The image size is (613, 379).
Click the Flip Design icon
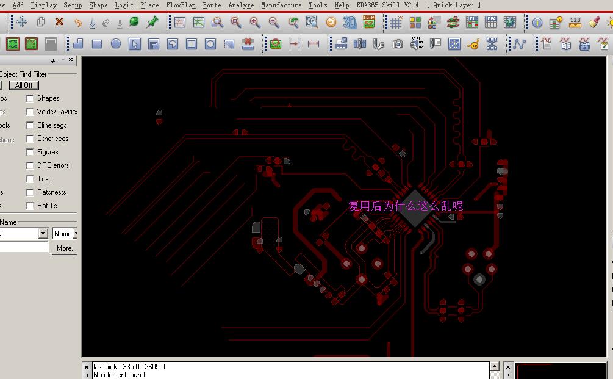369,22
